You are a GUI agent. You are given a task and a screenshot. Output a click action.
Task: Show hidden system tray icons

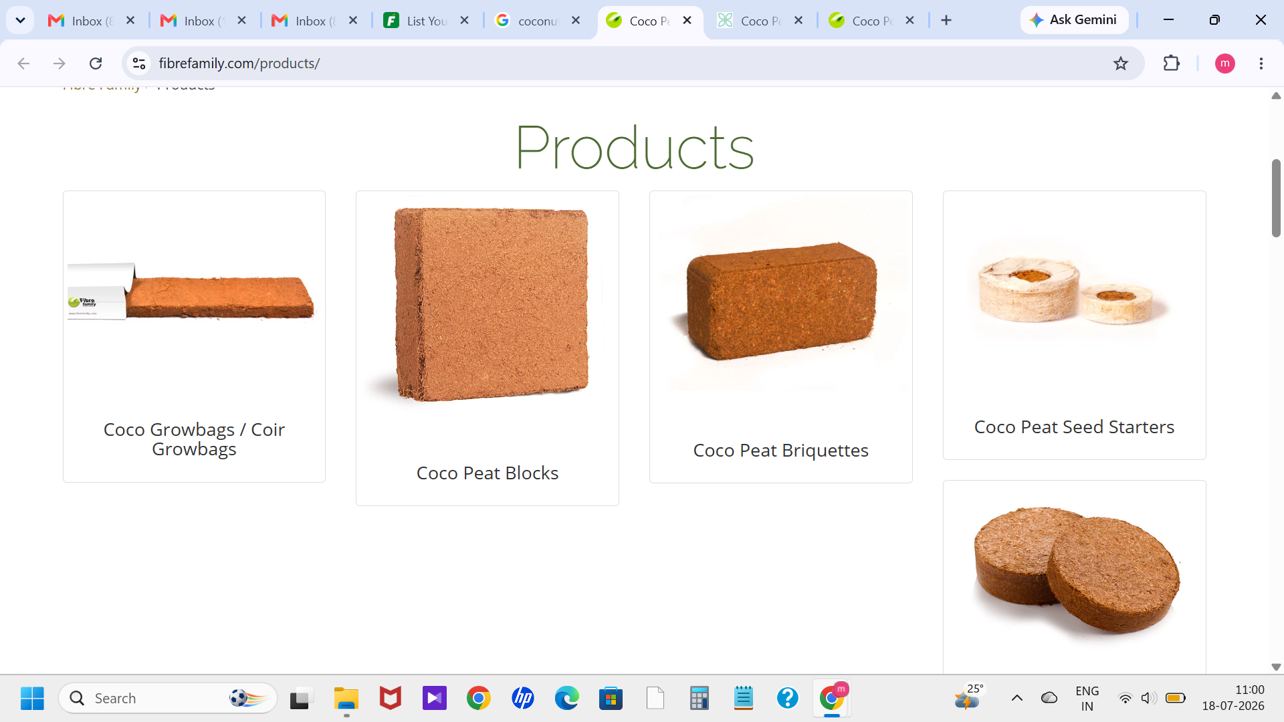[1017, 699]
